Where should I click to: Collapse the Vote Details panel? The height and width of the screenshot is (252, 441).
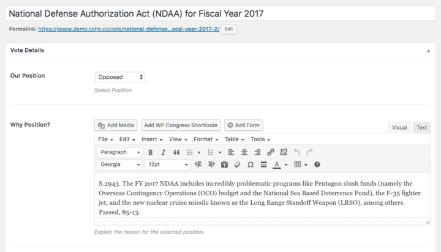(x=428, y=50)
